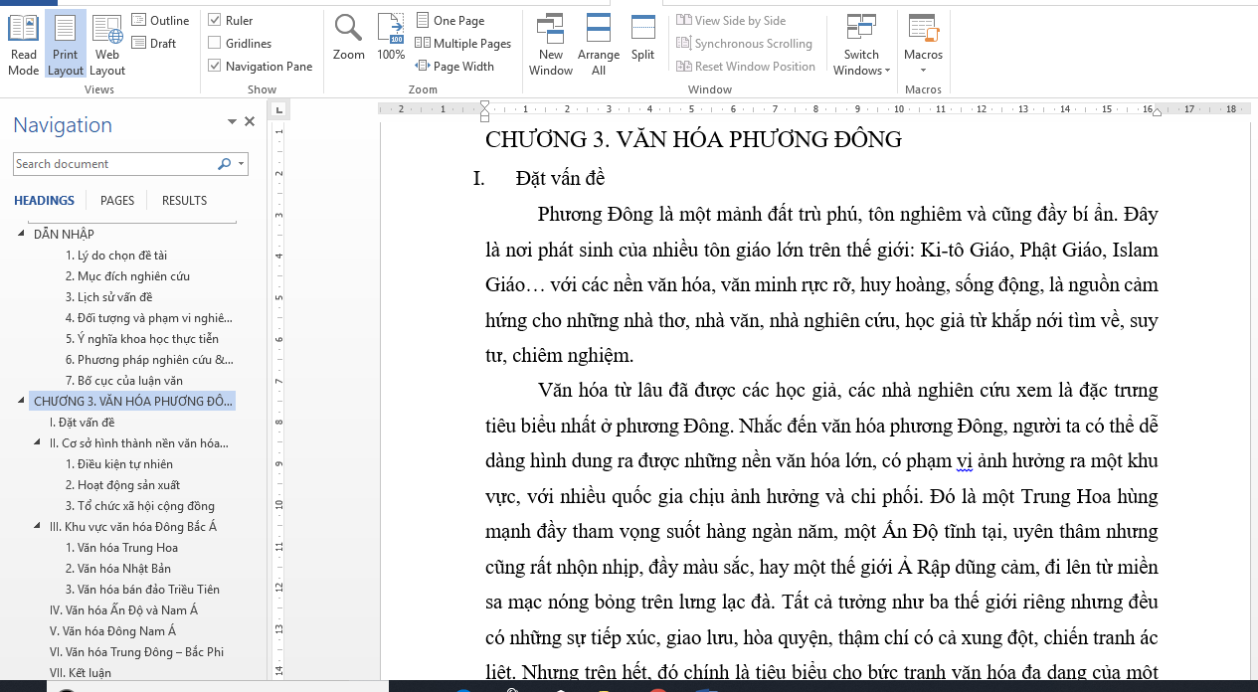Image resolution: width=1258 pixels, height=692 pixels.
Task: Zoom to One Page
Action: [449, 20]
